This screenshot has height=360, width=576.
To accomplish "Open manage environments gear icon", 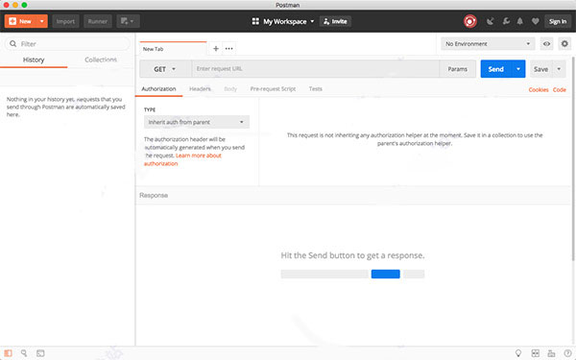I will (564, 44).
